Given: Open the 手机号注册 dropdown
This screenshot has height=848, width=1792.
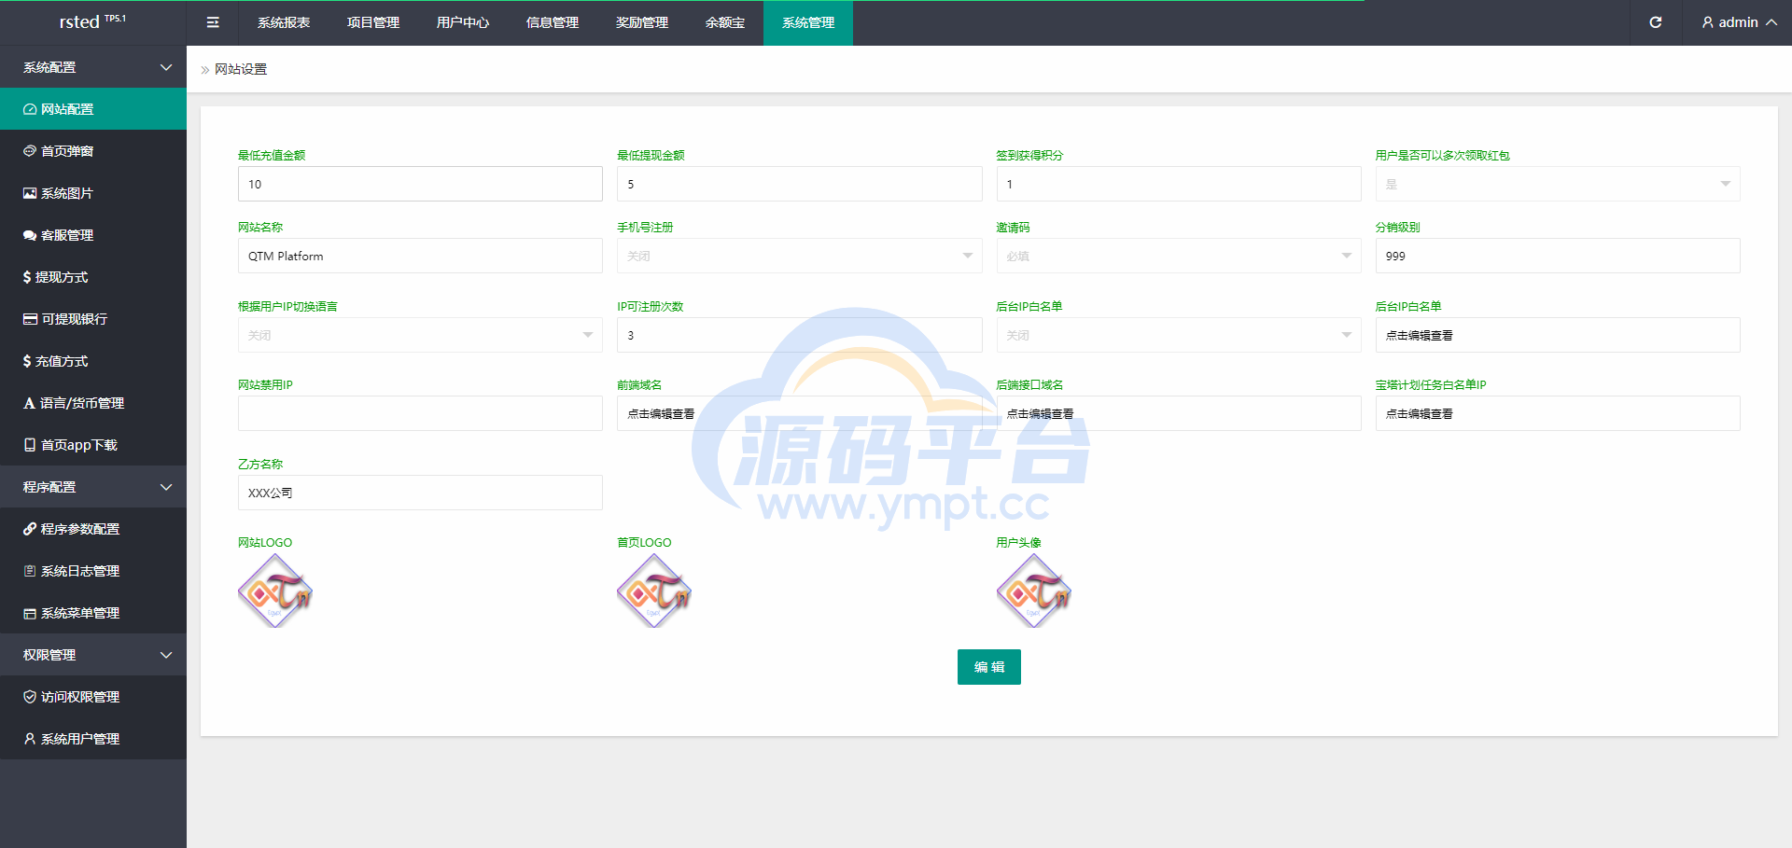Looking at the screenshot, I should pos(800,256).
